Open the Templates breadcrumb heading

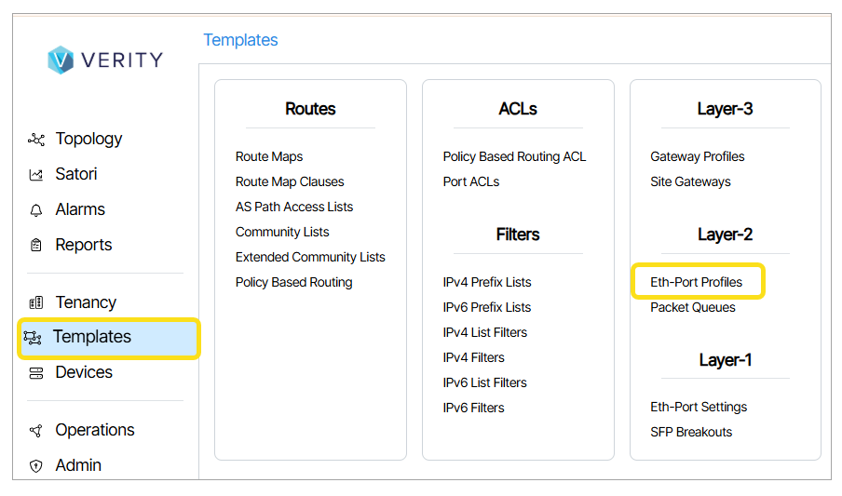240,40
